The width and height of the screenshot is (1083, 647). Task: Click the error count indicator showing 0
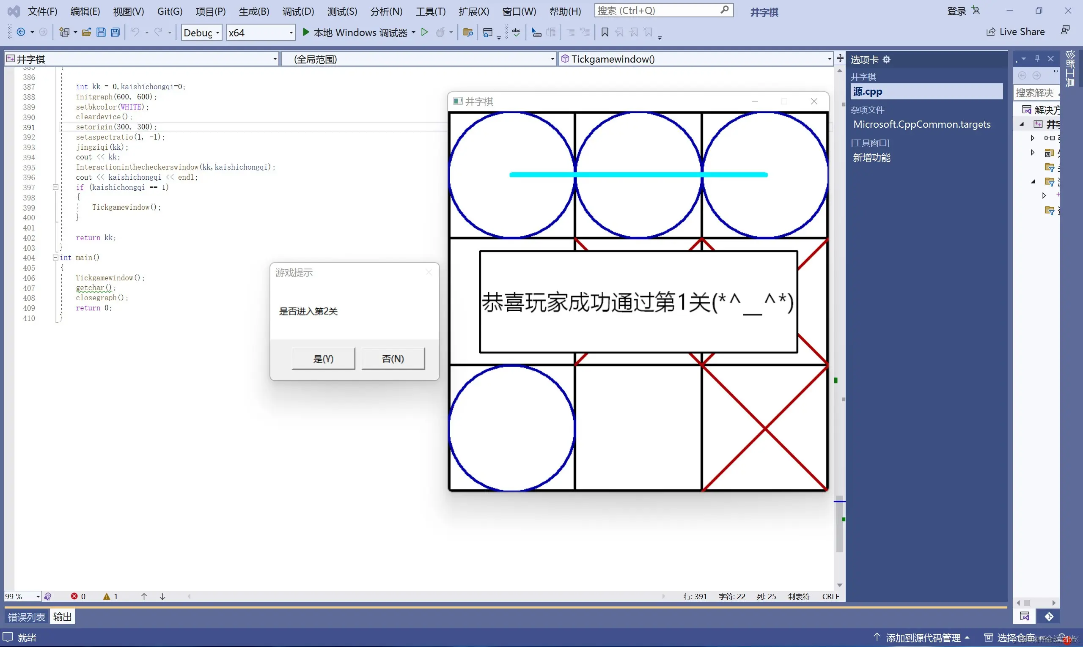tap(78, 596)
